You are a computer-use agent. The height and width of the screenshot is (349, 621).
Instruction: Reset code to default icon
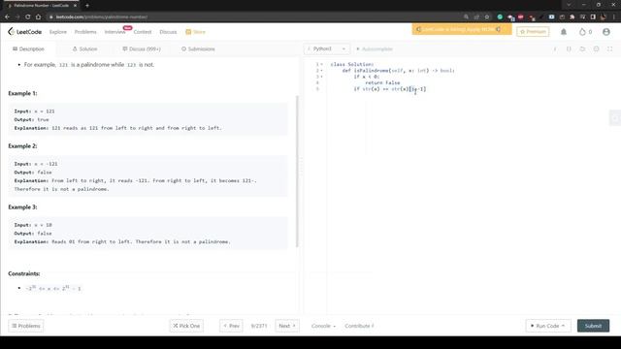582,49
